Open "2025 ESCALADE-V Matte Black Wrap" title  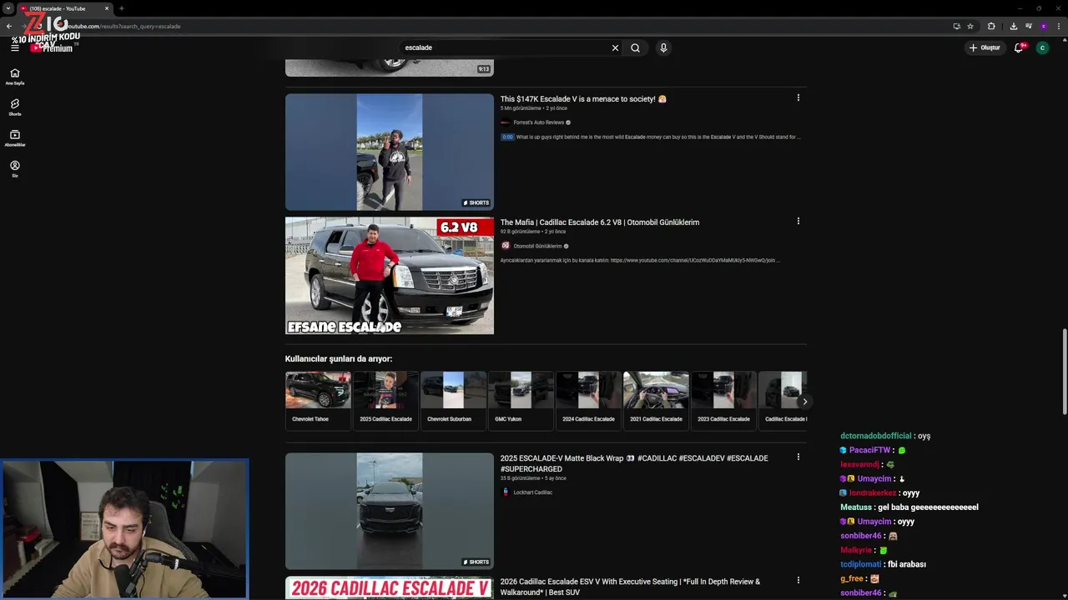pyautogui.click(x=634, y=463)
